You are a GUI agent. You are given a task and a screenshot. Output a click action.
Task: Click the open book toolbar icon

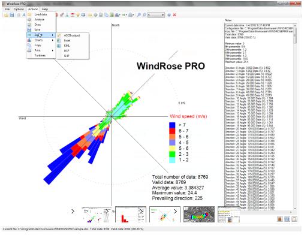pos(83,15)
